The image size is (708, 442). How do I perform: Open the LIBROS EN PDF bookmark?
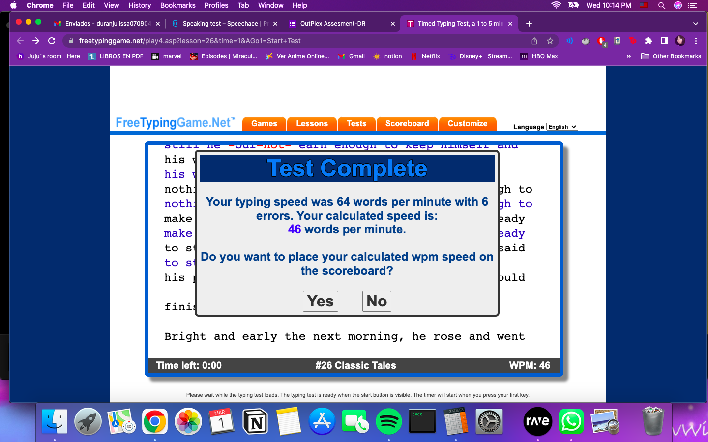click(x=116, y=56)
